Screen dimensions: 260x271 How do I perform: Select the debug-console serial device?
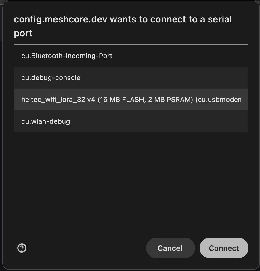click(131, 78)
